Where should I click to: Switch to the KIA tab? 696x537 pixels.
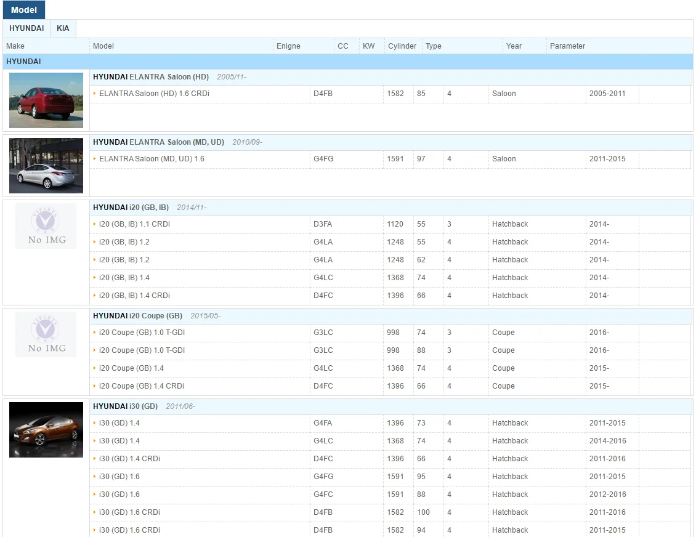[63, 28]
